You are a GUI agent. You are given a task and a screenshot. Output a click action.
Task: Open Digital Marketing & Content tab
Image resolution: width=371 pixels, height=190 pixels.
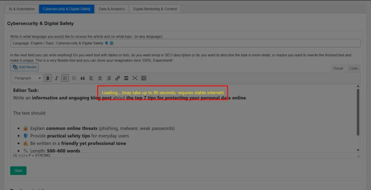tap(155, 9)
